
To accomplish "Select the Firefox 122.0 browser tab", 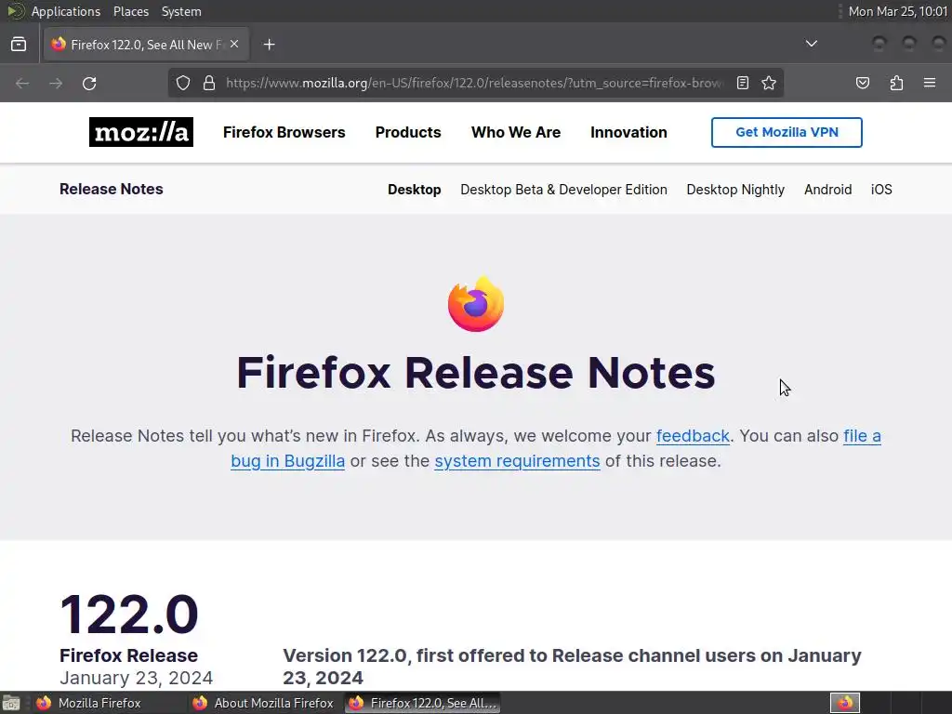I will coord(146,45).
